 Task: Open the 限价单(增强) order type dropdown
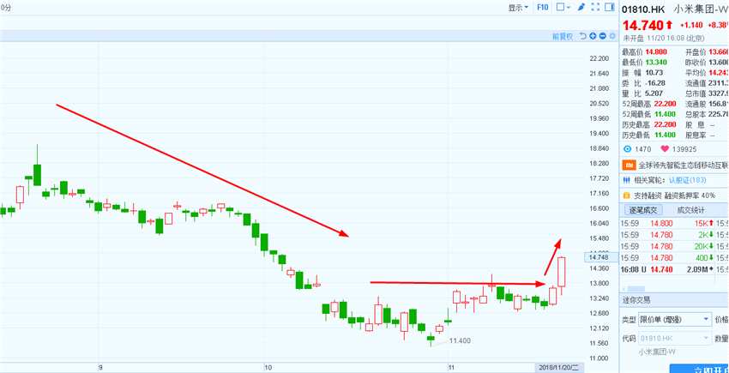(675, 320)
